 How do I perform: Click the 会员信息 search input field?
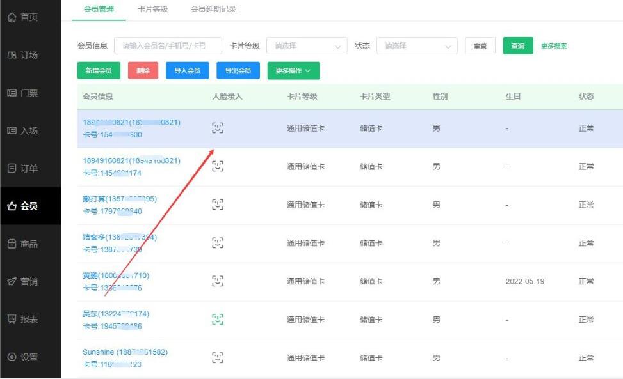click(x=168, y=46)
